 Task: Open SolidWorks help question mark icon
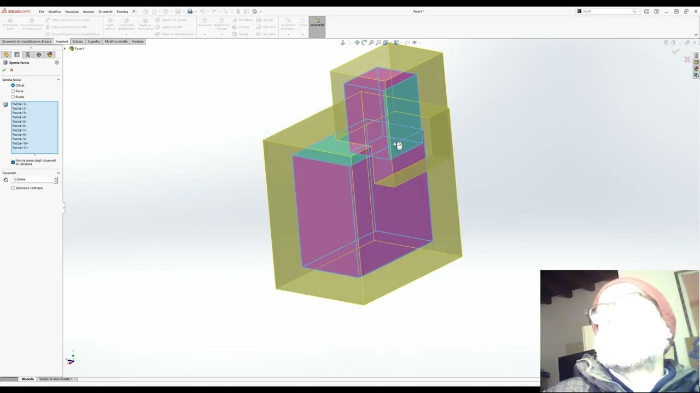(x=656, y=11)
